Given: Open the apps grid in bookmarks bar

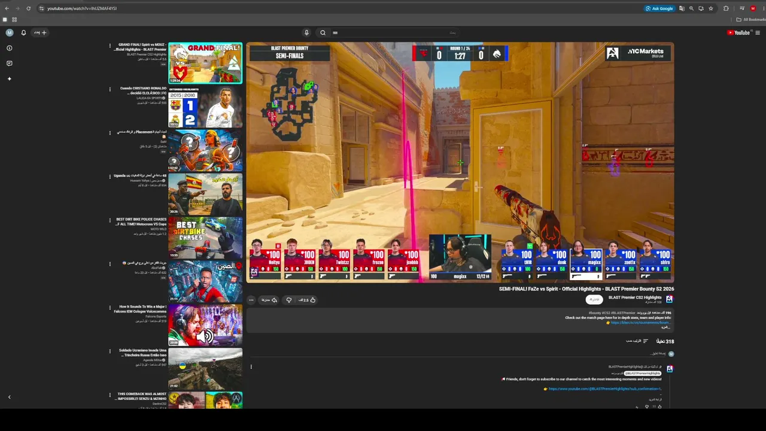Looking at the screenshot, I should click(x=14, y=20).
